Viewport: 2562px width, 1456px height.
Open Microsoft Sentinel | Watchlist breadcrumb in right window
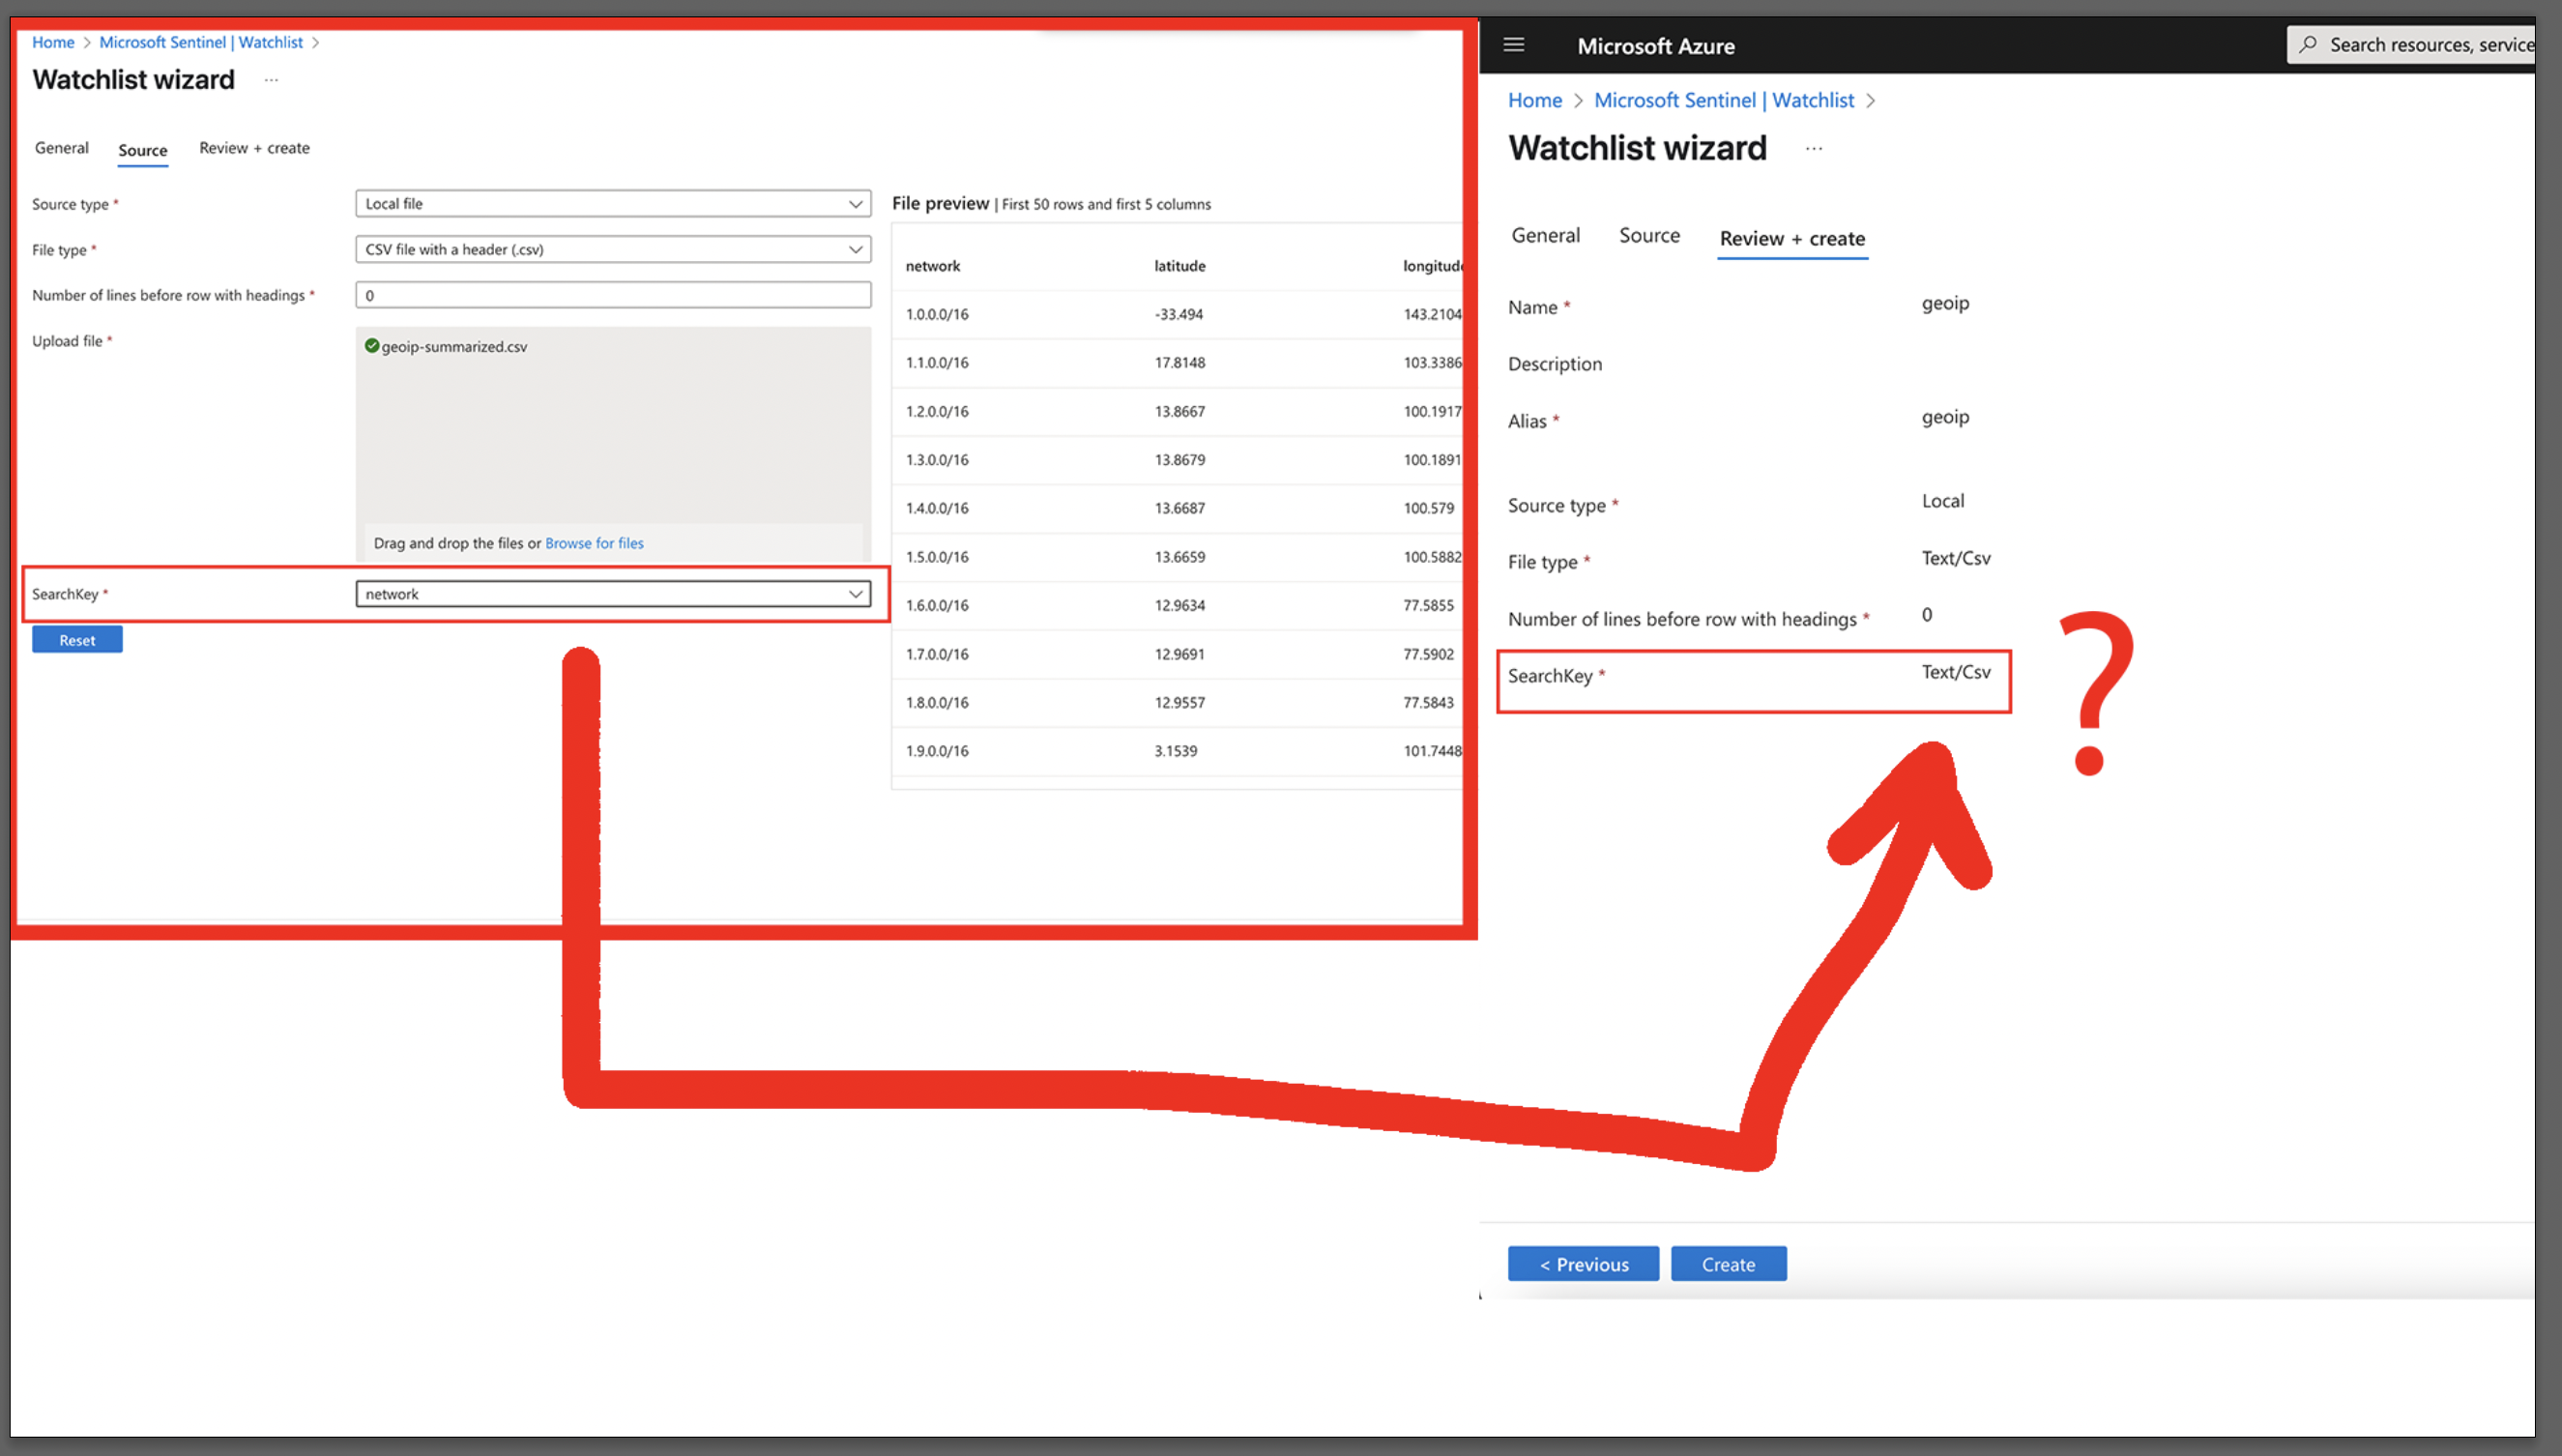point(1724,100)
